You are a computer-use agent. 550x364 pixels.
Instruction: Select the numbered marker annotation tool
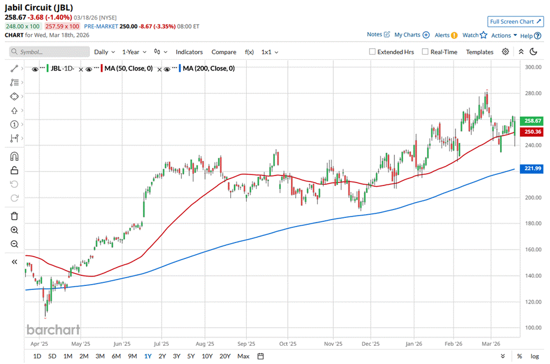14,124
